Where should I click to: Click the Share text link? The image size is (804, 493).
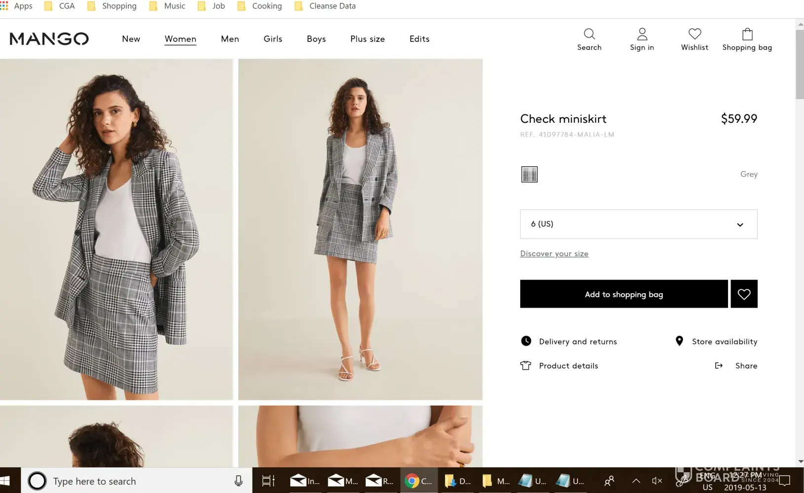click(x=746, y=366)
